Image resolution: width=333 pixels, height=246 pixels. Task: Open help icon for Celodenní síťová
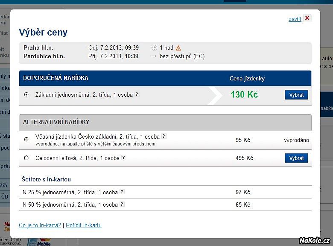click(124, 157)
